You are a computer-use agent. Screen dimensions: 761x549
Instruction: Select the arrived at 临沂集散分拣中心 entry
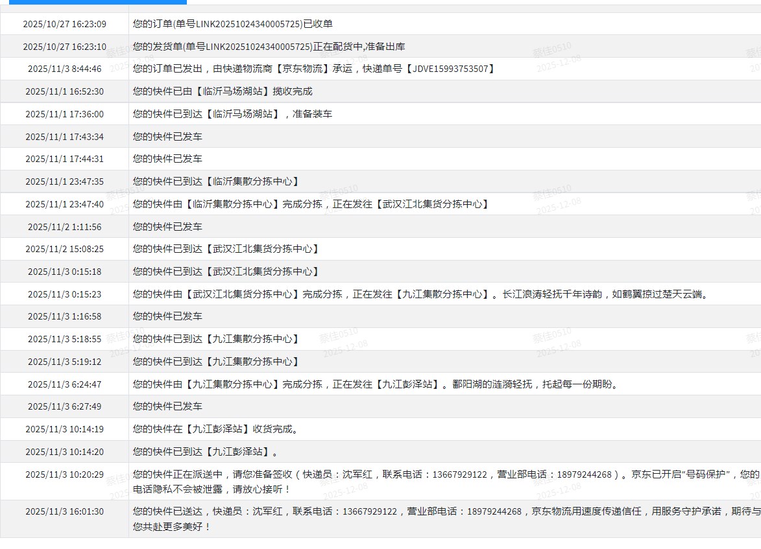point(217,181)
